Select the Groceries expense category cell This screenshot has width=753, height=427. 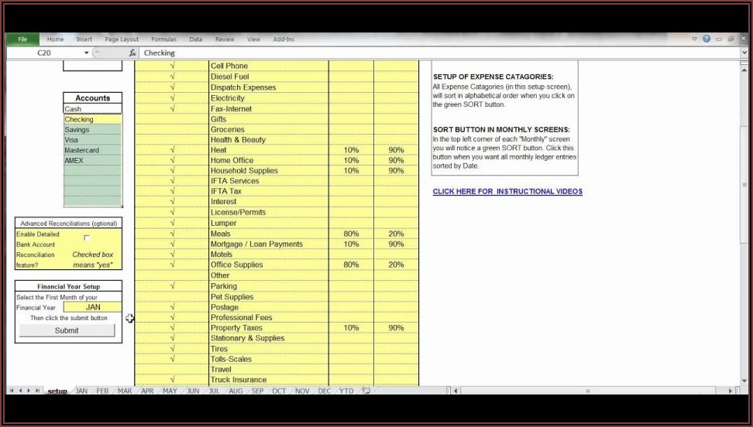(x=269, y=129)
